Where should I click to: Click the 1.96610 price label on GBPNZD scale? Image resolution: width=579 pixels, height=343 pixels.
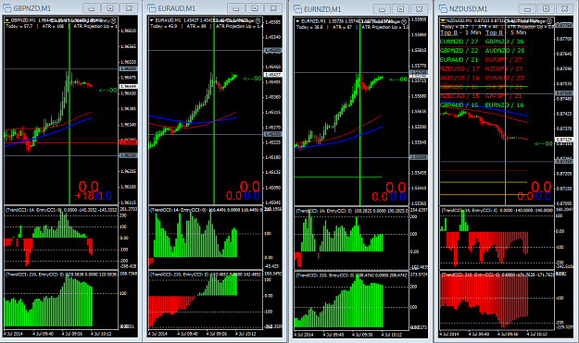tap(128, 31)
